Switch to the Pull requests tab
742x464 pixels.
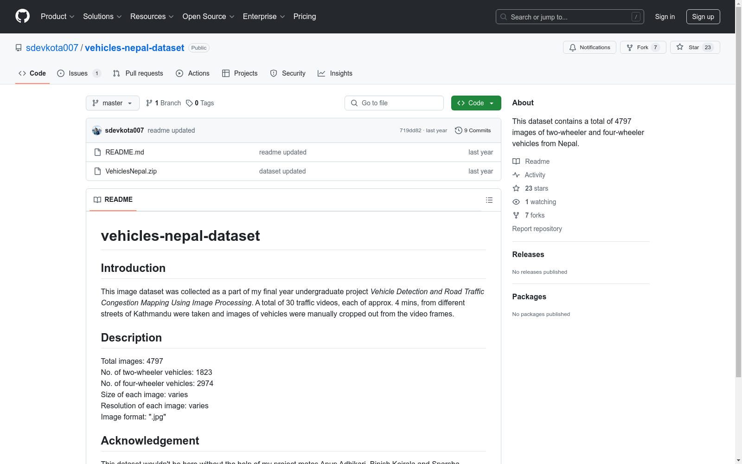click(x=138, y=73)
